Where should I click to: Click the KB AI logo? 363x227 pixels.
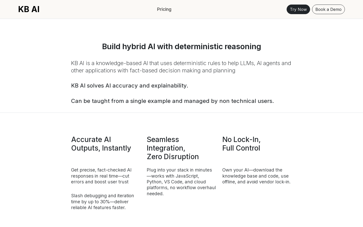coord(29,9)
